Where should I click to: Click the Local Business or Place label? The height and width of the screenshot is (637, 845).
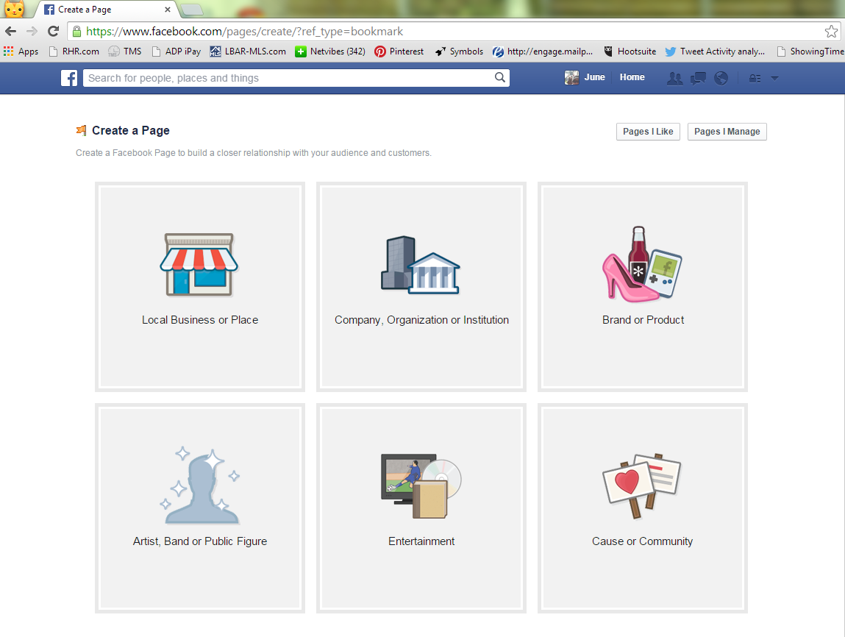pyautogui.click(x=200, y=320)
